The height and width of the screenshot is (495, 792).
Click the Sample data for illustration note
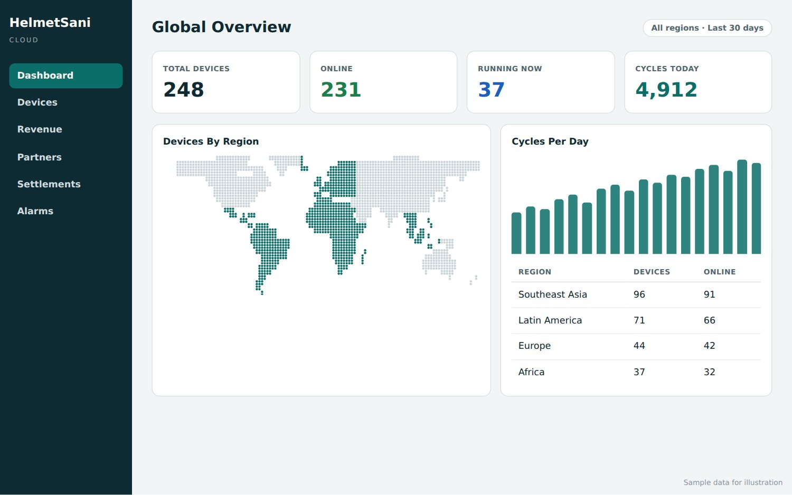(733, 482)
